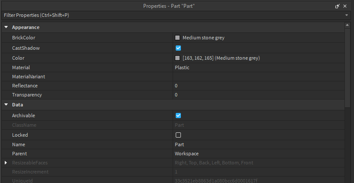Viewport: 354px width, 183px height.
Task: Close the Properties panel
Action: (x=345, y=6)
